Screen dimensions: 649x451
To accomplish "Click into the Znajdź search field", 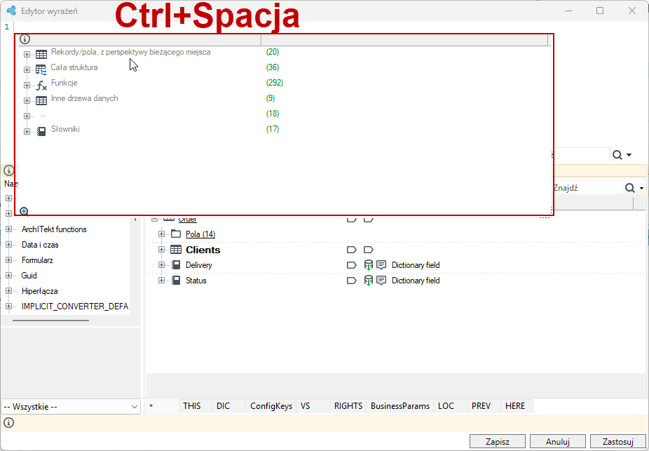I will (588, 188).
